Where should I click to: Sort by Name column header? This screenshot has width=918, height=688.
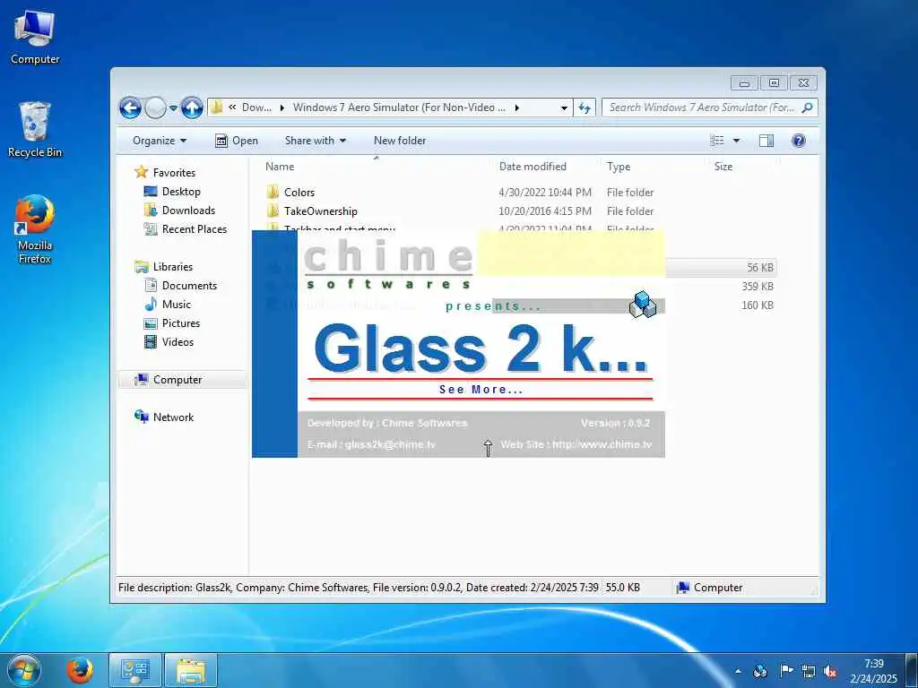click(x=280, y=167)
